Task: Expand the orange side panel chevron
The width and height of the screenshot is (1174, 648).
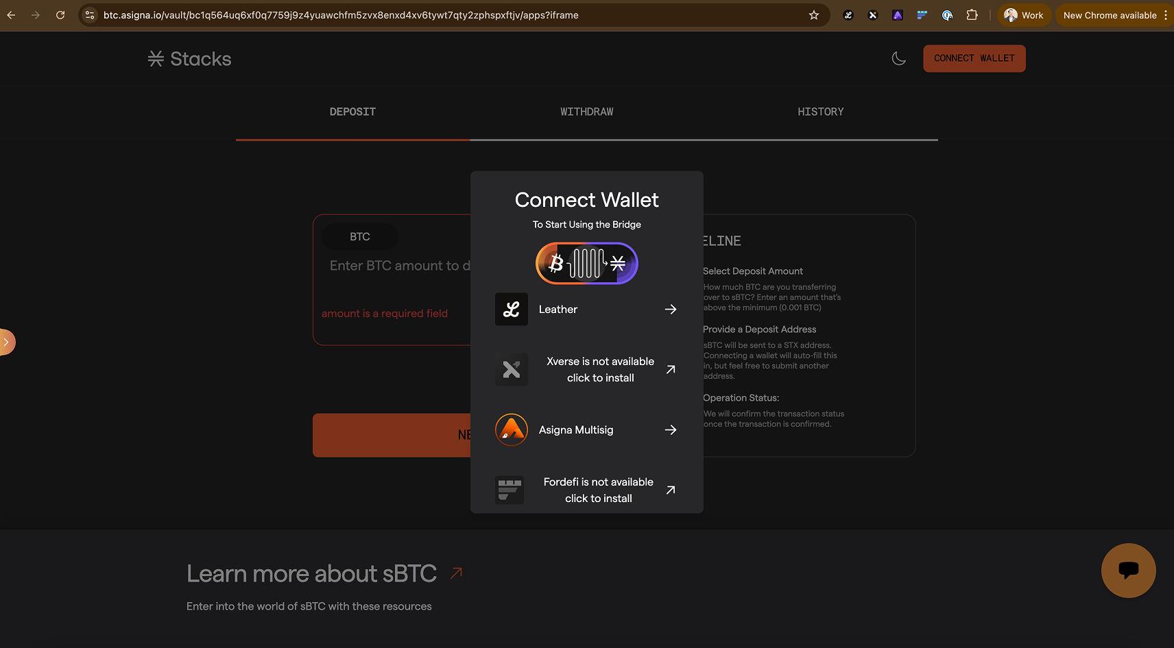Action: (x=6, y=342)
